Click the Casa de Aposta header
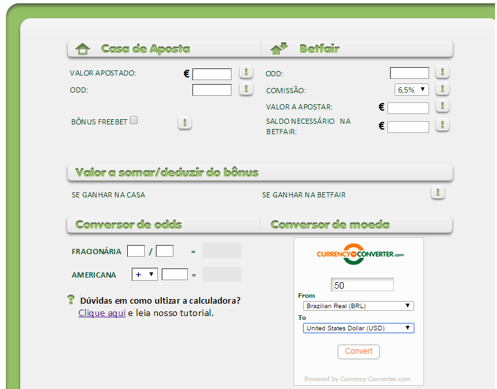The width and height of the screenshot is (497, 389). 145,49
